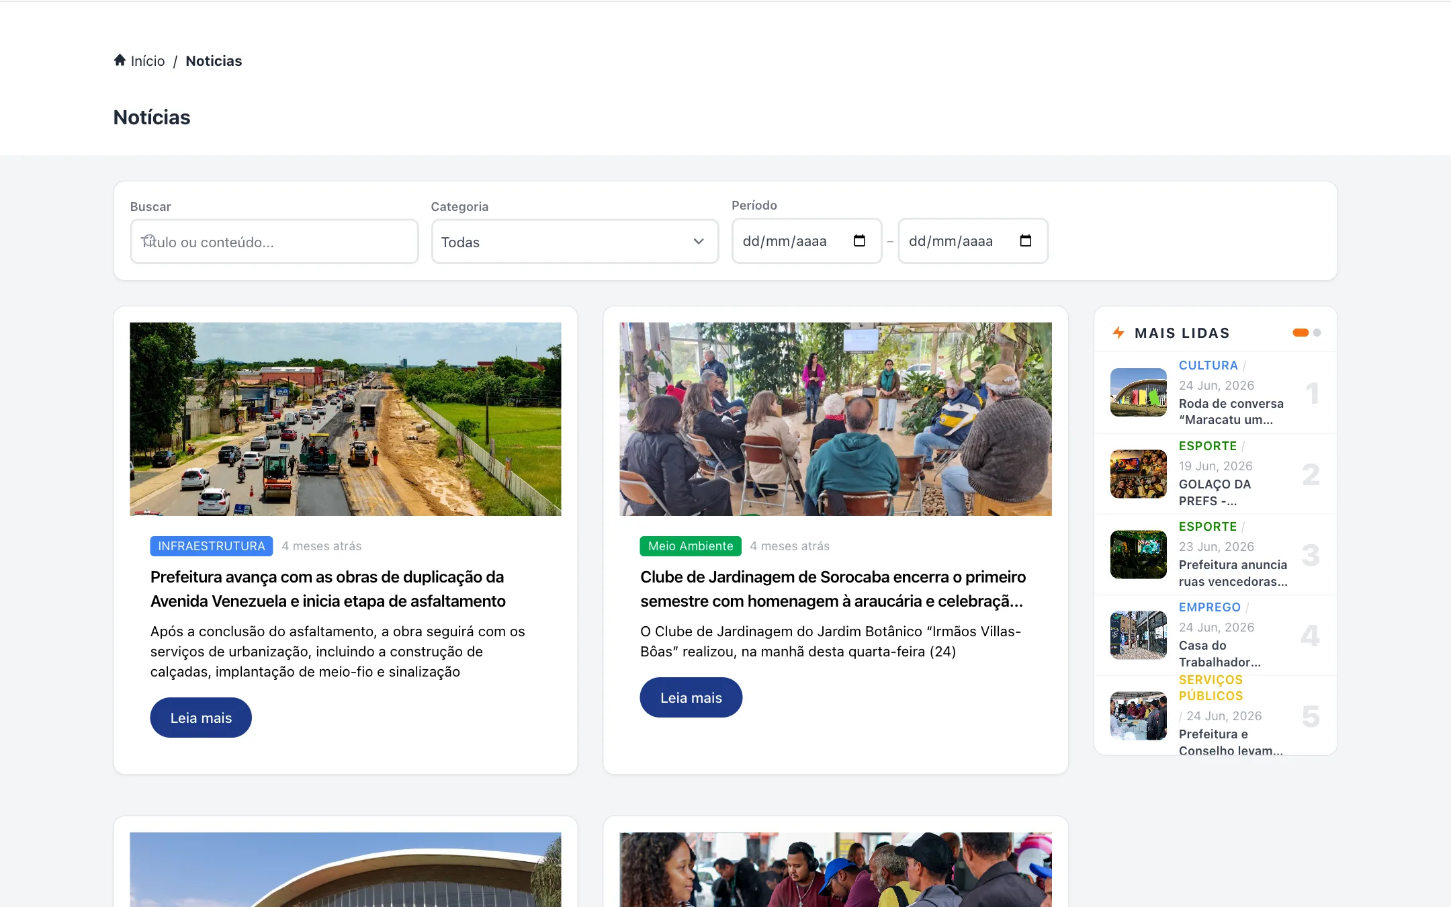
Task: Click the SERVIÇOS PÚBLICOS category tag
Action: click(x=1211, y=688)
